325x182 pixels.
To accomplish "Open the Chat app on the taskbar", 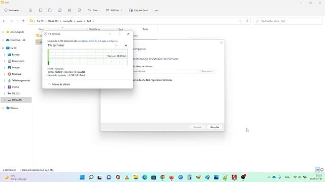I will tap(109, 177).
